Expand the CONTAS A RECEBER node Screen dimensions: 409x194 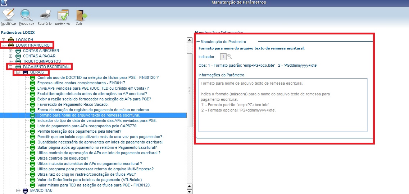pyautogui.click(x=10, y=51)
